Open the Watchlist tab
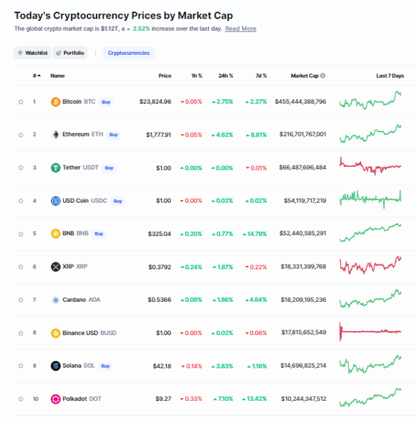Screen dimensions: 416x421 [x=32, y=53]
